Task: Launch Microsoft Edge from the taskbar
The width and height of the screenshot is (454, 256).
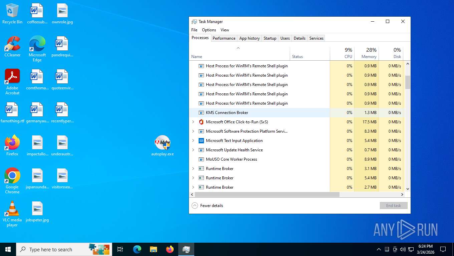Action: tap(137, 249)
